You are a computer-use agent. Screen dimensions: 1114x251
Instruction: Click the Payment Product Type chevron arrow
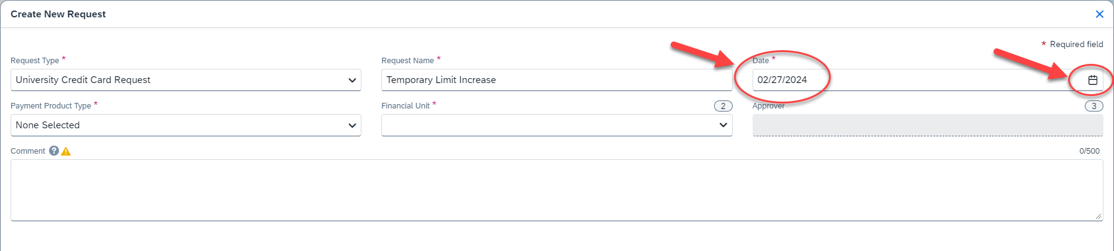[352, 125]
